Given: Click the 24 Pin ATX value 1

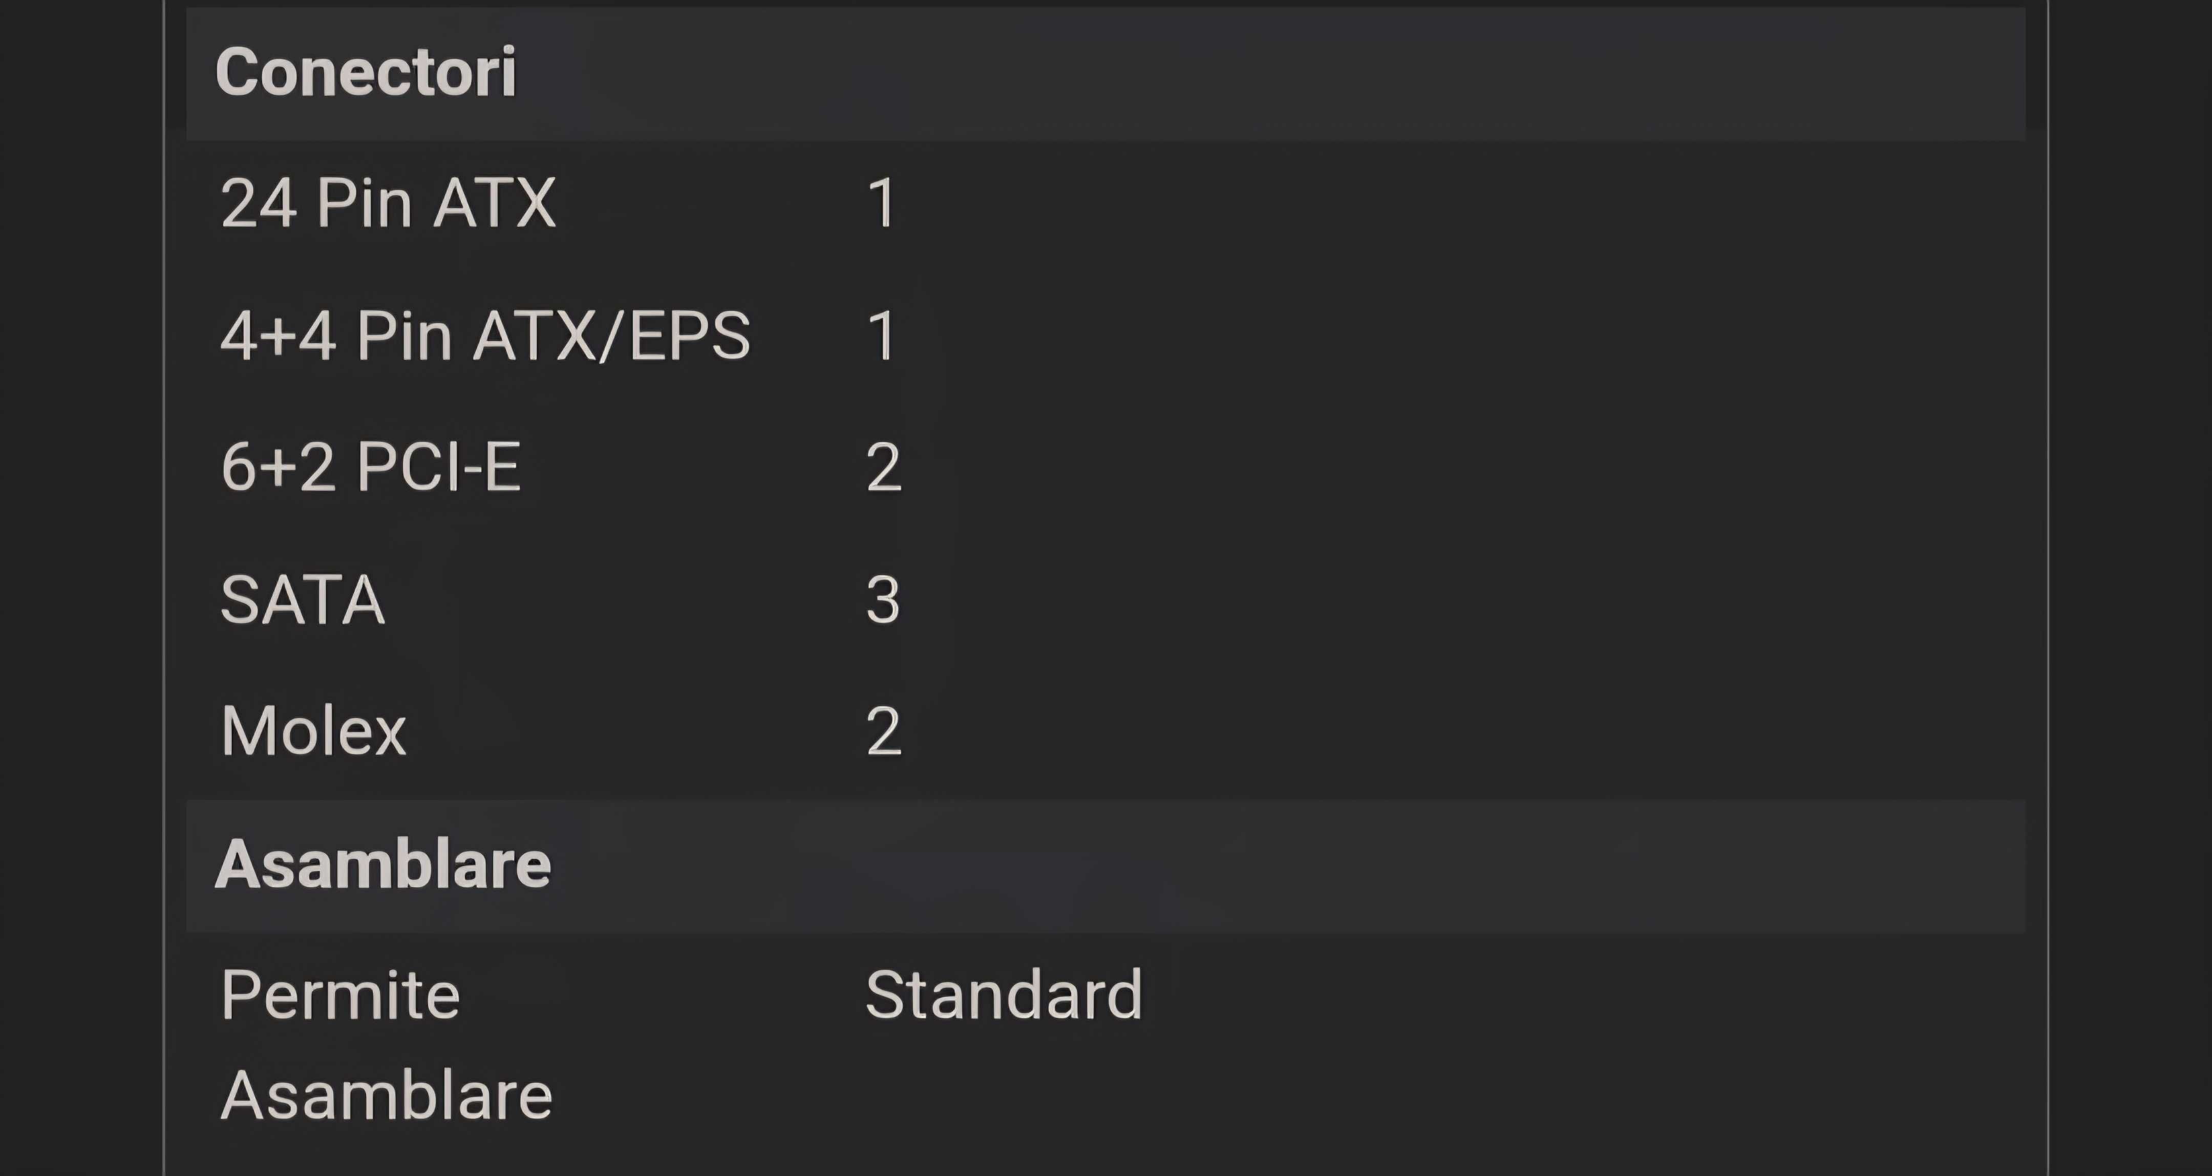Looking at the screenshot, I should coord(882,203).
